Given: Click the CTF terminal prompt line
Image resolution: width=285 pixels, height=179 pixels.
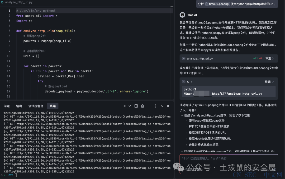Looking at the screenshot, I should [x=10, y=175].
